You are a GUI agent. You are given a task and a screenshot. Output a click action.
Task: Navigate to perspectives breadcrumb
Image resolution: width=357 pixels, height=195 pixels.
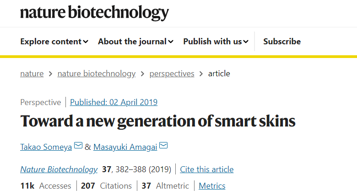(x=172, y=74)
